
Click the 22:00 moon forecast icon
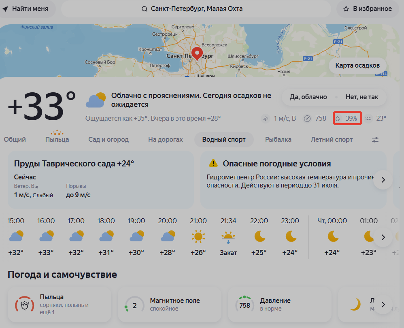260,236
